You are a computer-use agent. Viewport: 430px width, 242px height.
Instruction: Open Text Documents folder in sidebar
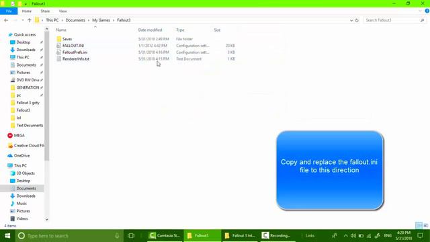pyautogui.click(x=30, y=126)
